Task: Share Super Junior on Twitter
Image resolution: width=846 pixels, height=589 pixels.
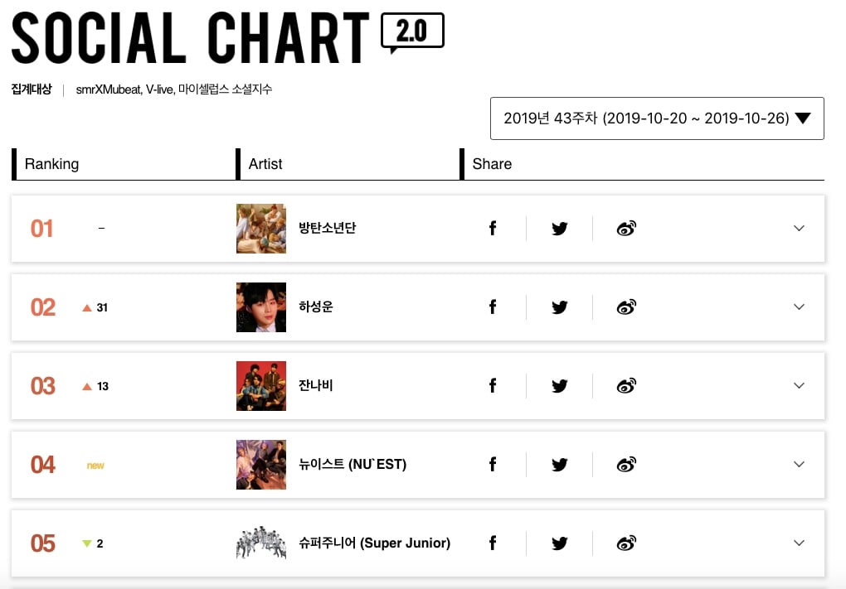Action: pyautogui.click(x=560, y=543)
